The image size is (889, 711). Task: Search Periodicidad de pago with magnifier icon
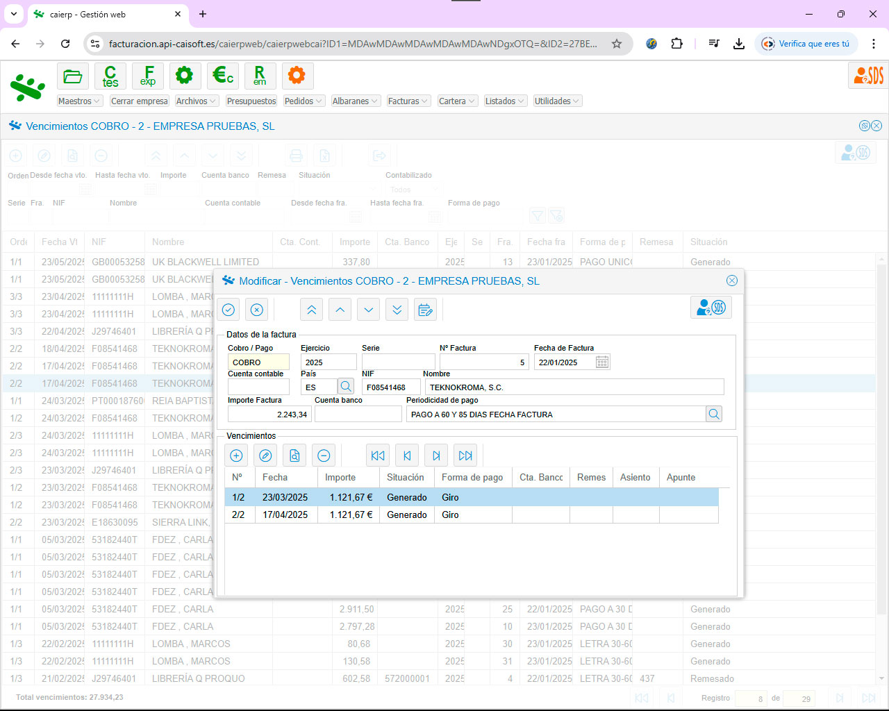[714, 414]
